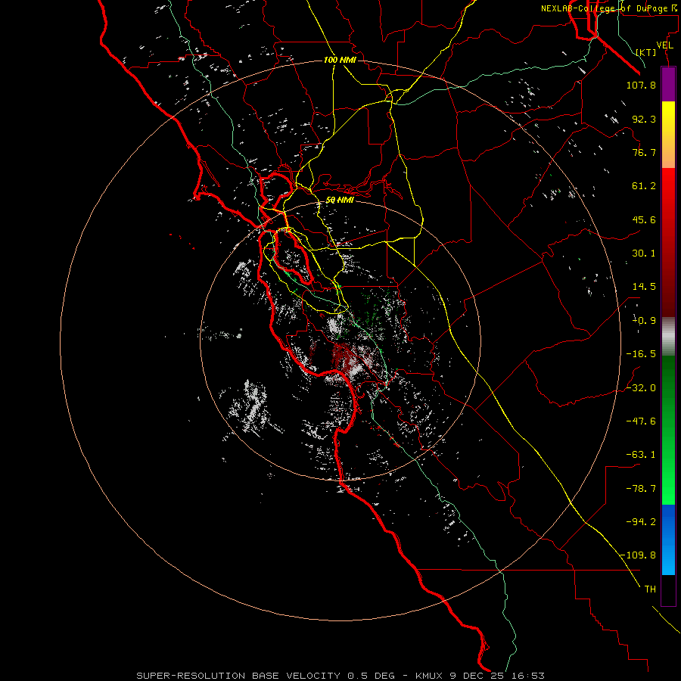Click the -109.8 velocity scale value
Image resolution: width=681 pixels, height=681 pixels.
click(x=639, y=555)
